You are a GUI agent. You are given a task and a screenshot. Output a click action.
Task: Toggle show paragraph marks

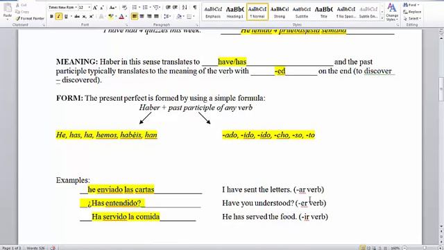click(195, 8)
